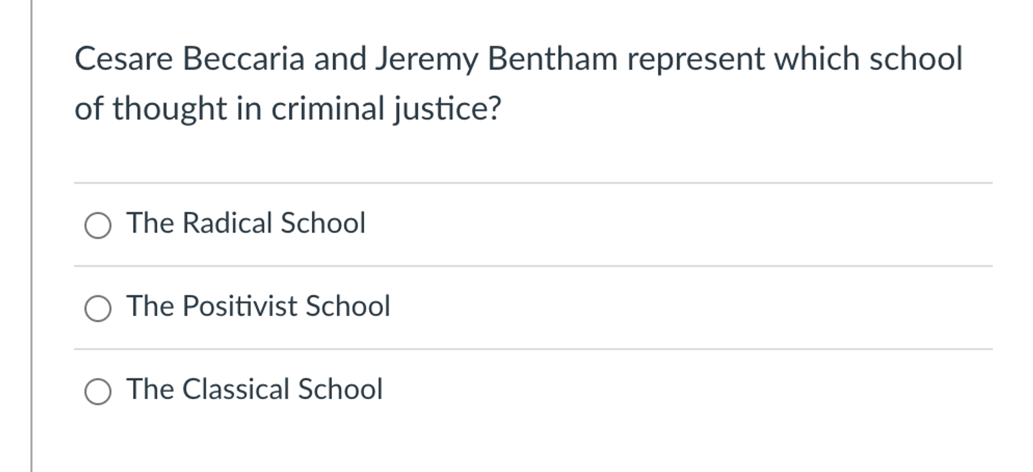The width and height of the screenshot is (1033, 472).
Task: Click the answer text The Positivist School
Action: coord(259,306)
